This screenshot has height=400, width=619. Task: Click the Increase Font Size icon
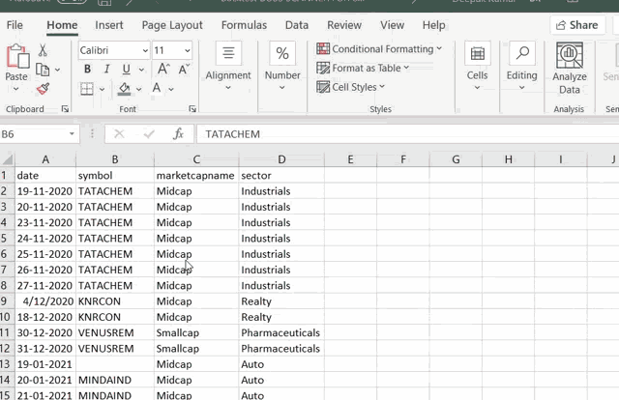pyautogui.click(x=163, y=69)
